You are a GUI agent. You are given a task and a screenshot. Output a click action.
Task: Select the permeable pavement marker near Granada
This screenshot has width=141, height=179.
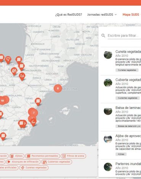(x=3, y=136)
